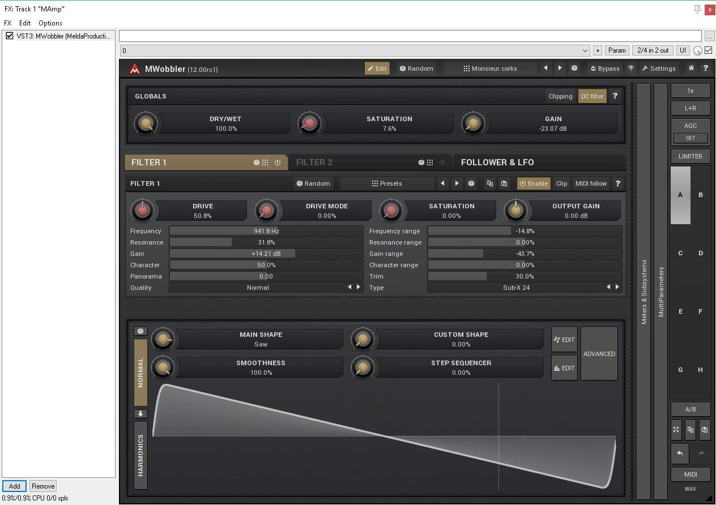Uncheck VST3 MWobbler in FX list
The width and height of the screenshot is (716, 505).
coord(9,36)
